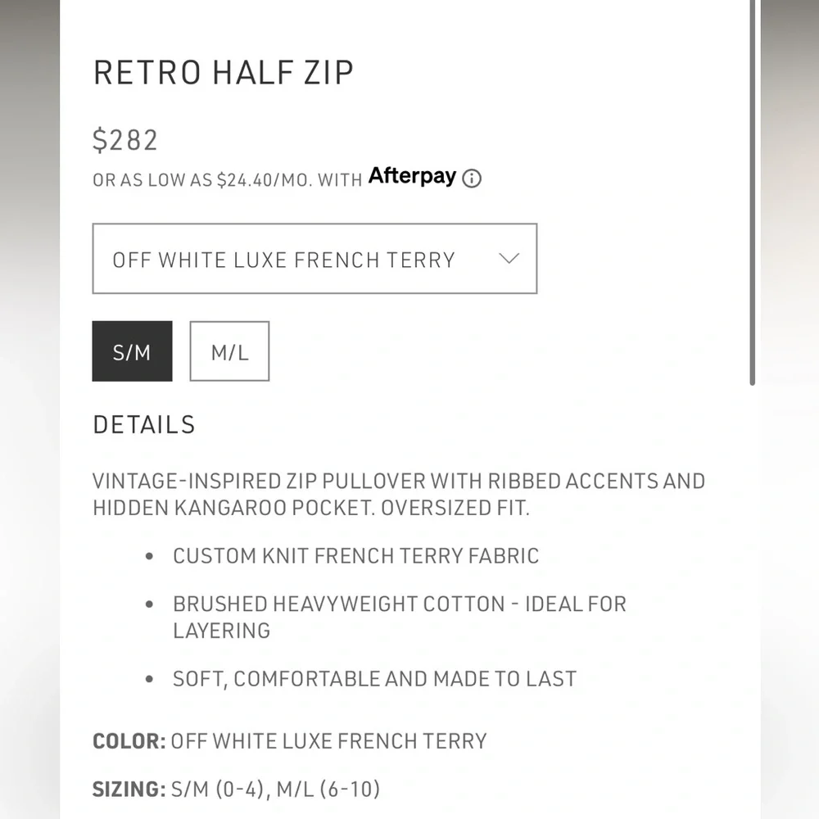Choose the M/L size option
Viewport: 819px width, 819px height.
229,351
